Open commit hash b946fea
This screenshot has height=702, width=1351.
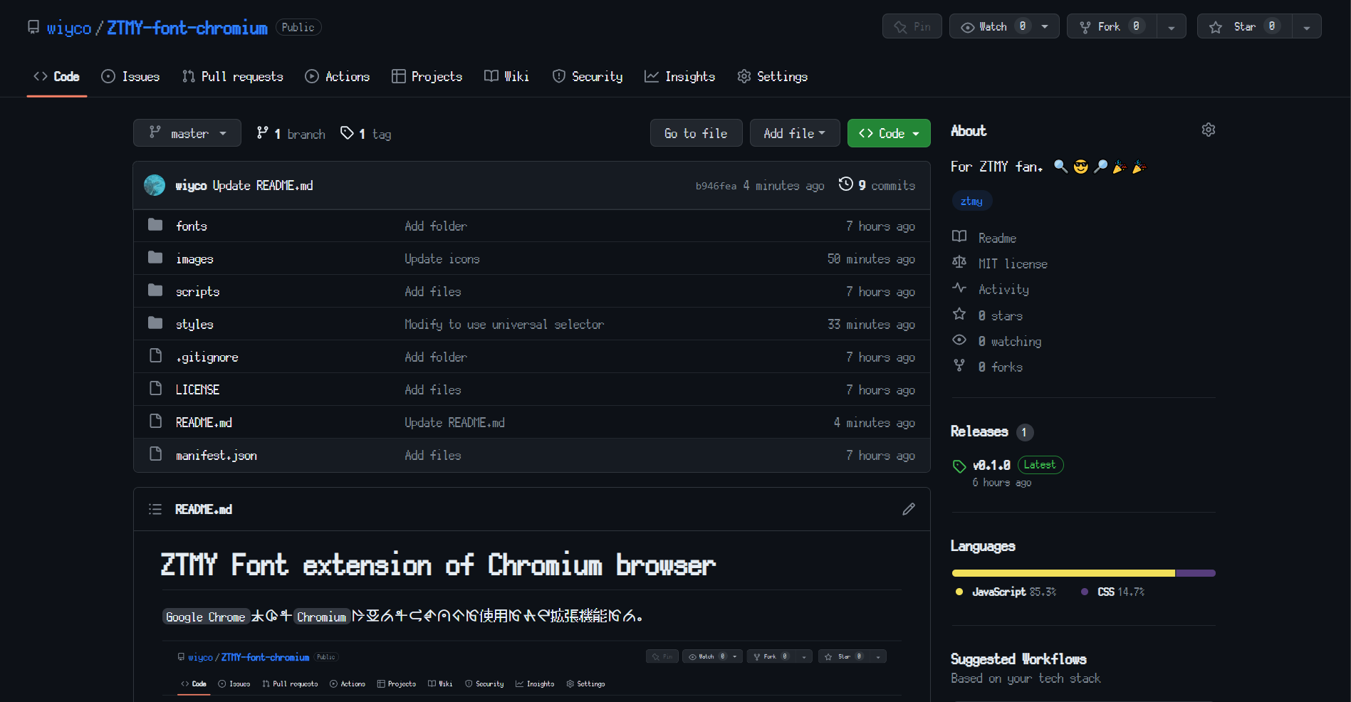click(x=716, y=186)
